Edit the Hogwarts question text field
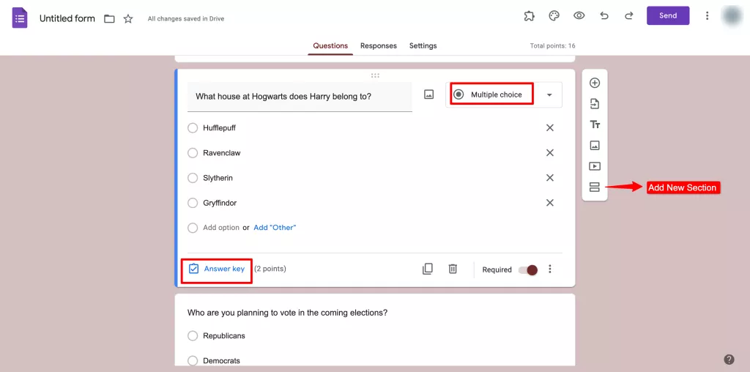This screenshot has height=372, width=750. point(300,97)
